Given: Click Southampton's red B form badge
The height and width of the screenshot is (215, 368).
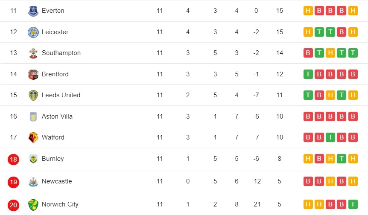Looking at the screenshot, I should [308, 53].
